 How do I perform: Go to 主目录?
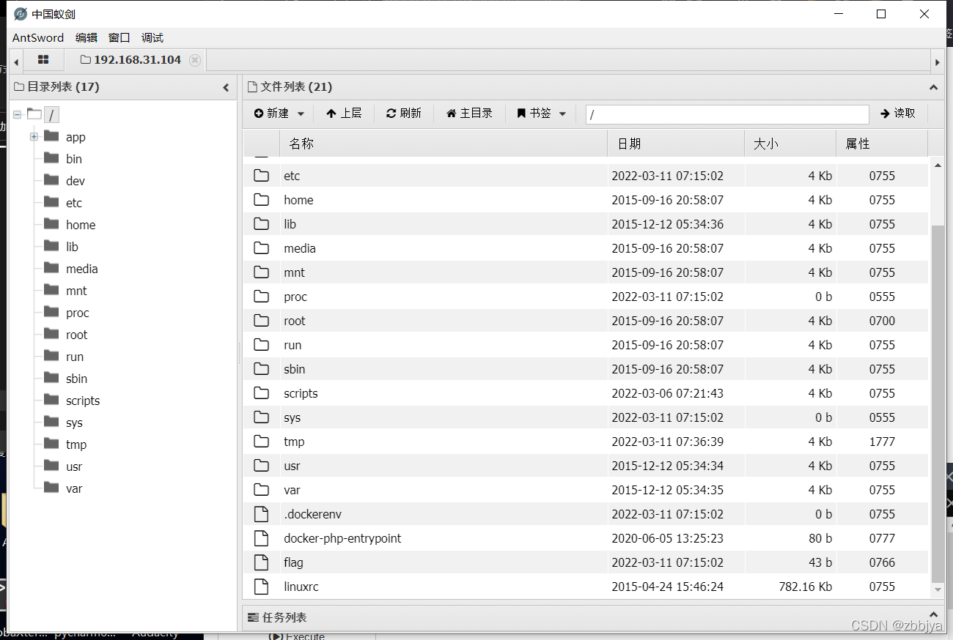[x=469, y=114]
